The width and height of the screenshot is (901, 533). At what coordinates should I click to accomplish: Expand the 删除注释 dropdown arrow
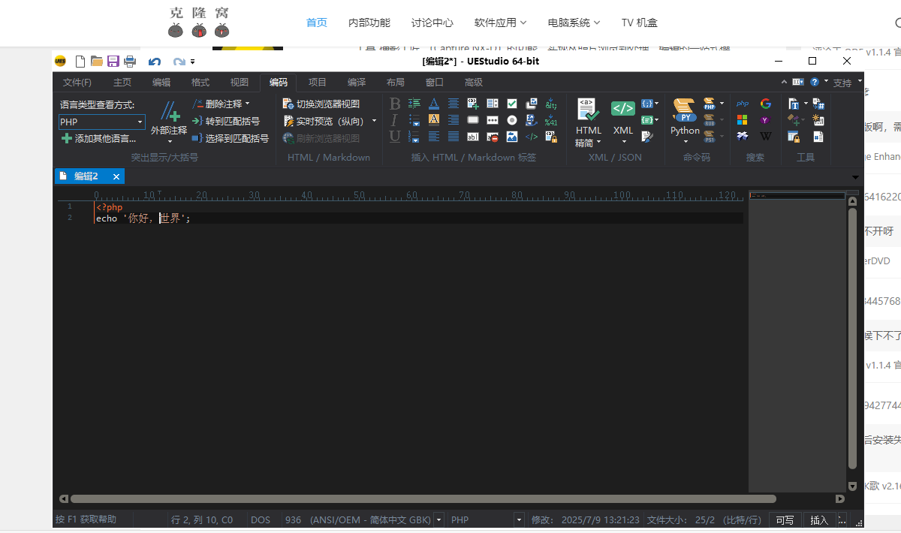pos(248,104)
